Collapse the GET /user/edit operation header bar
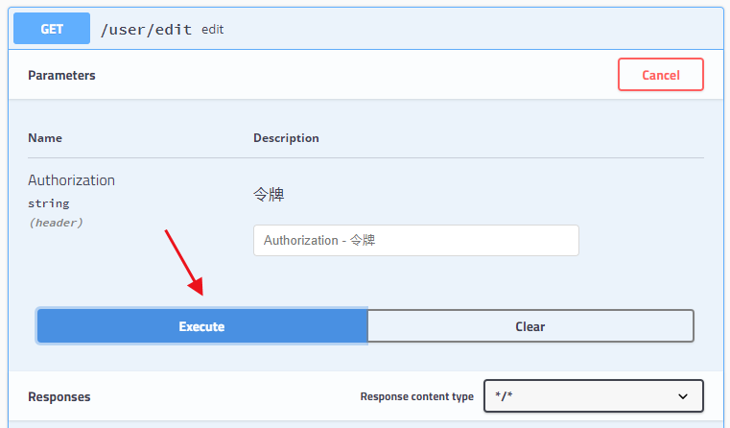 365,29
